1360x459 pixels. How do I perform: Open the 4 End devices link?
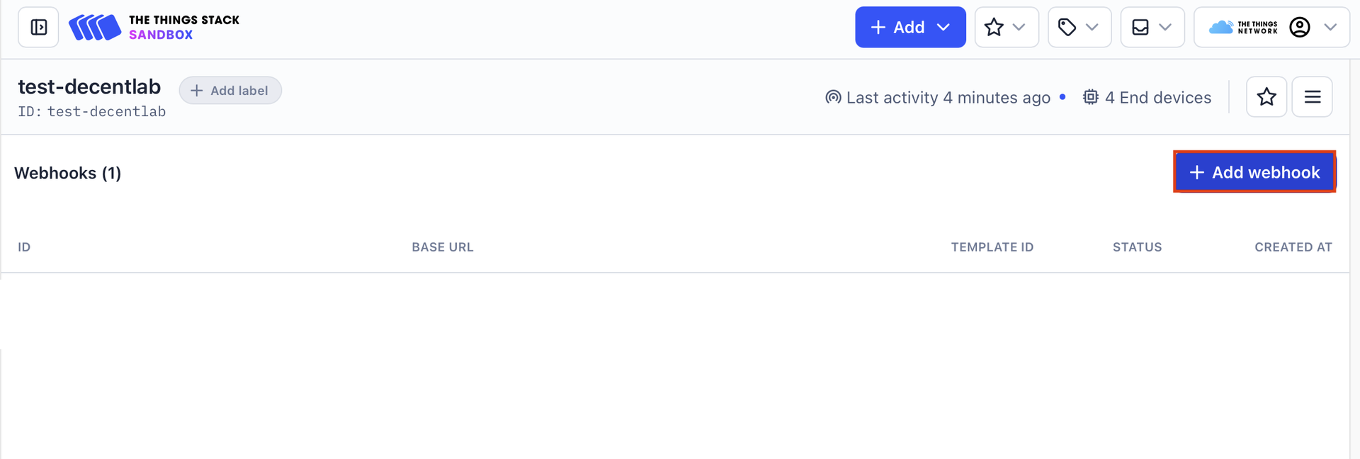[x=1147, y=98]
